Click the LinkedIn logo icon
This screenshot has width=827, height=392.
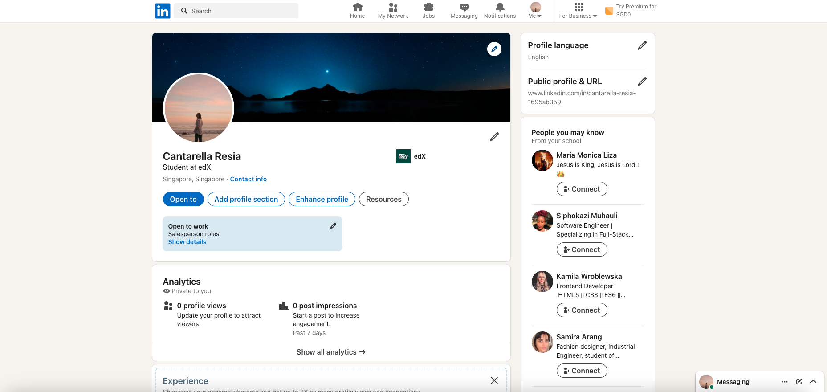tap(163, 11)
